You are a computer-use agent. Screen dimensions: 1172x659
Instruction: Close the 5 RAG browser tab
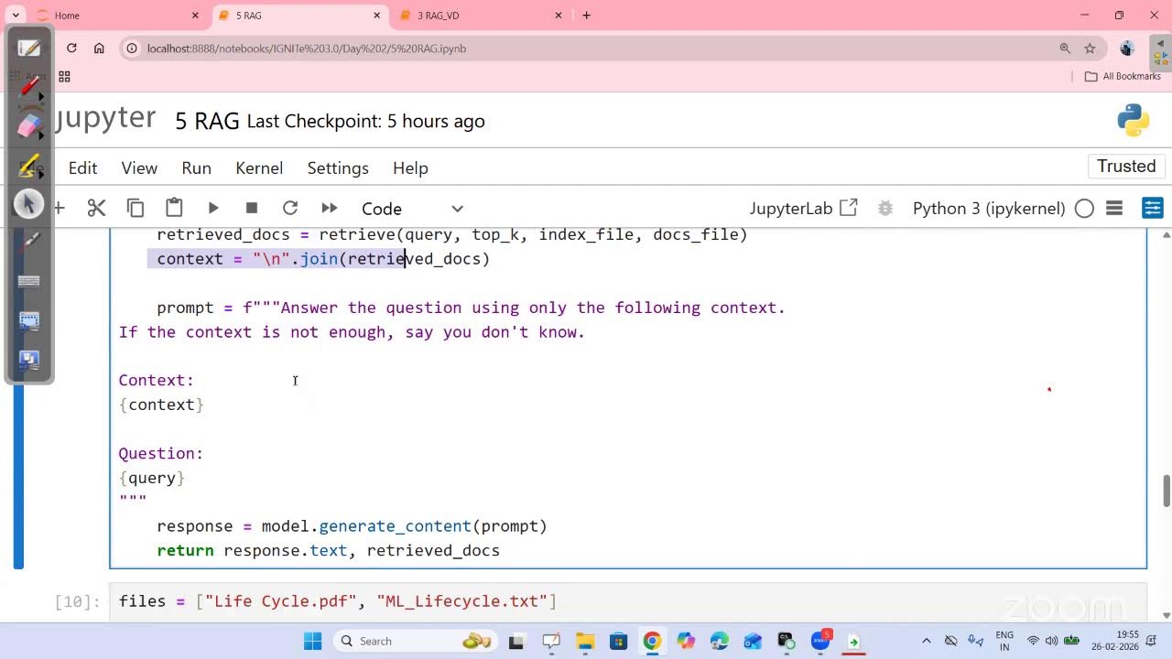click(x=376, y=16)
